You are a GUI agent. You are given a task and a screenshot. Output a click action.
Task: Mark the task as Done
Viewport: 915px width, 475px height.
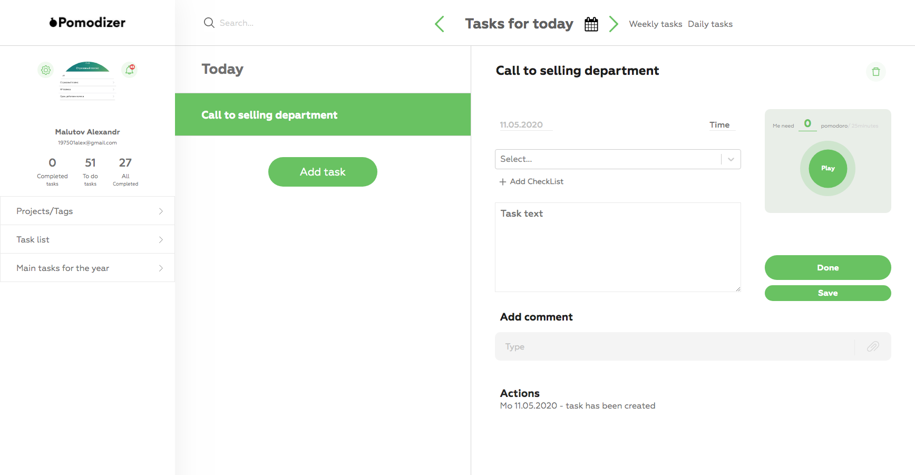[828, 268]
